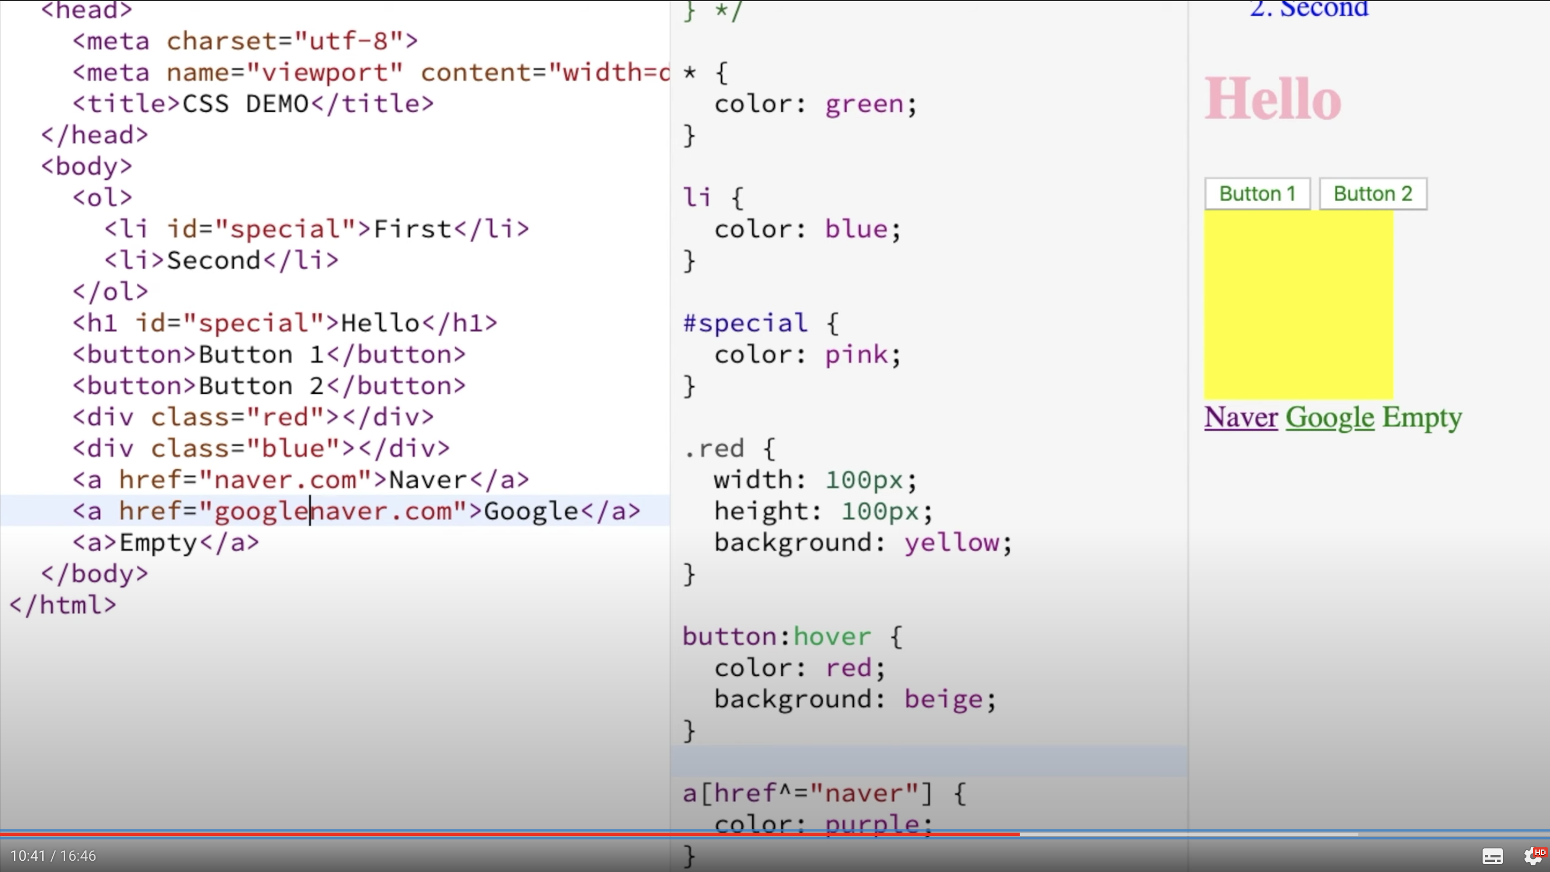Open the Google link in the preview

tap(1330, 417)
